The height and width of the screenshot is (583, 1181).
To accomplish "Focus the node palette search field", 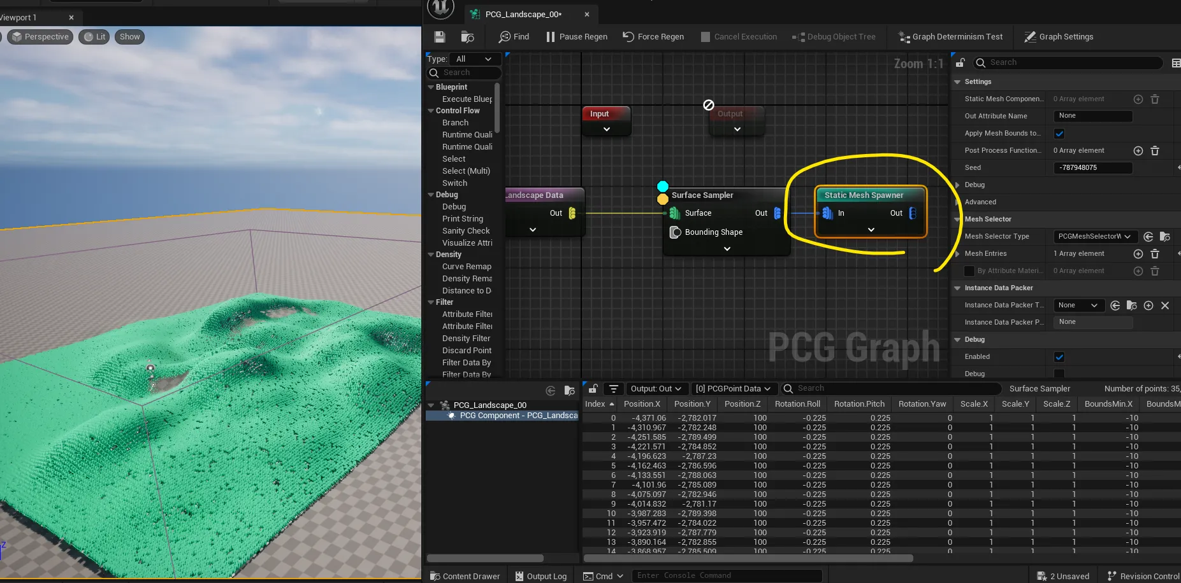I will 464,73.
